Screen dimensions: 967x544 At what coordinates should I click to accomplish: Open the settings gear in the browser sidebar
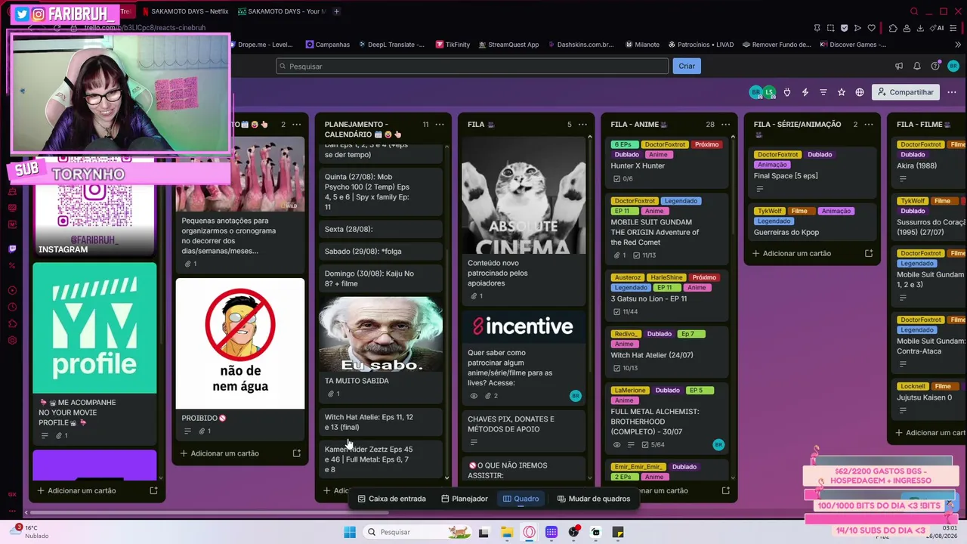12,340
